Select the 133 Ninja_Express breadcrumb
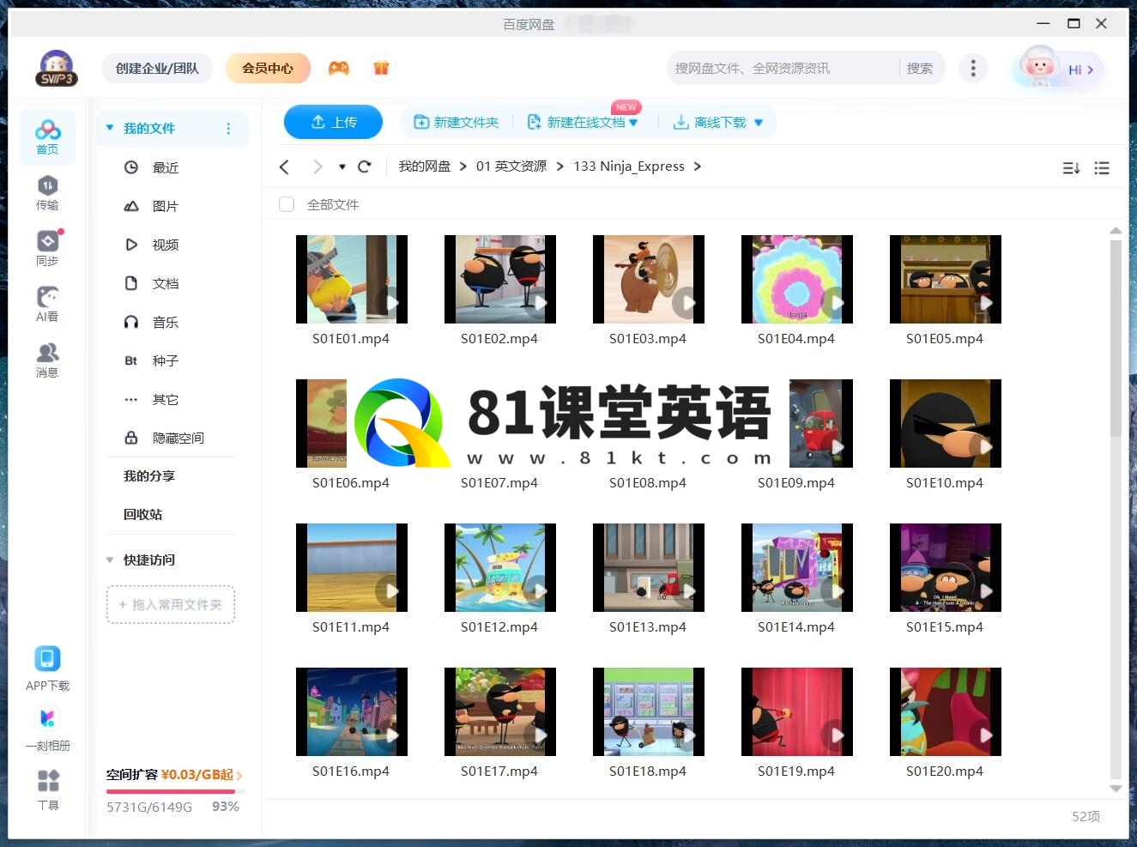Image resolution: width=1137 pixels, height=847 pixels. click(629, 166)
